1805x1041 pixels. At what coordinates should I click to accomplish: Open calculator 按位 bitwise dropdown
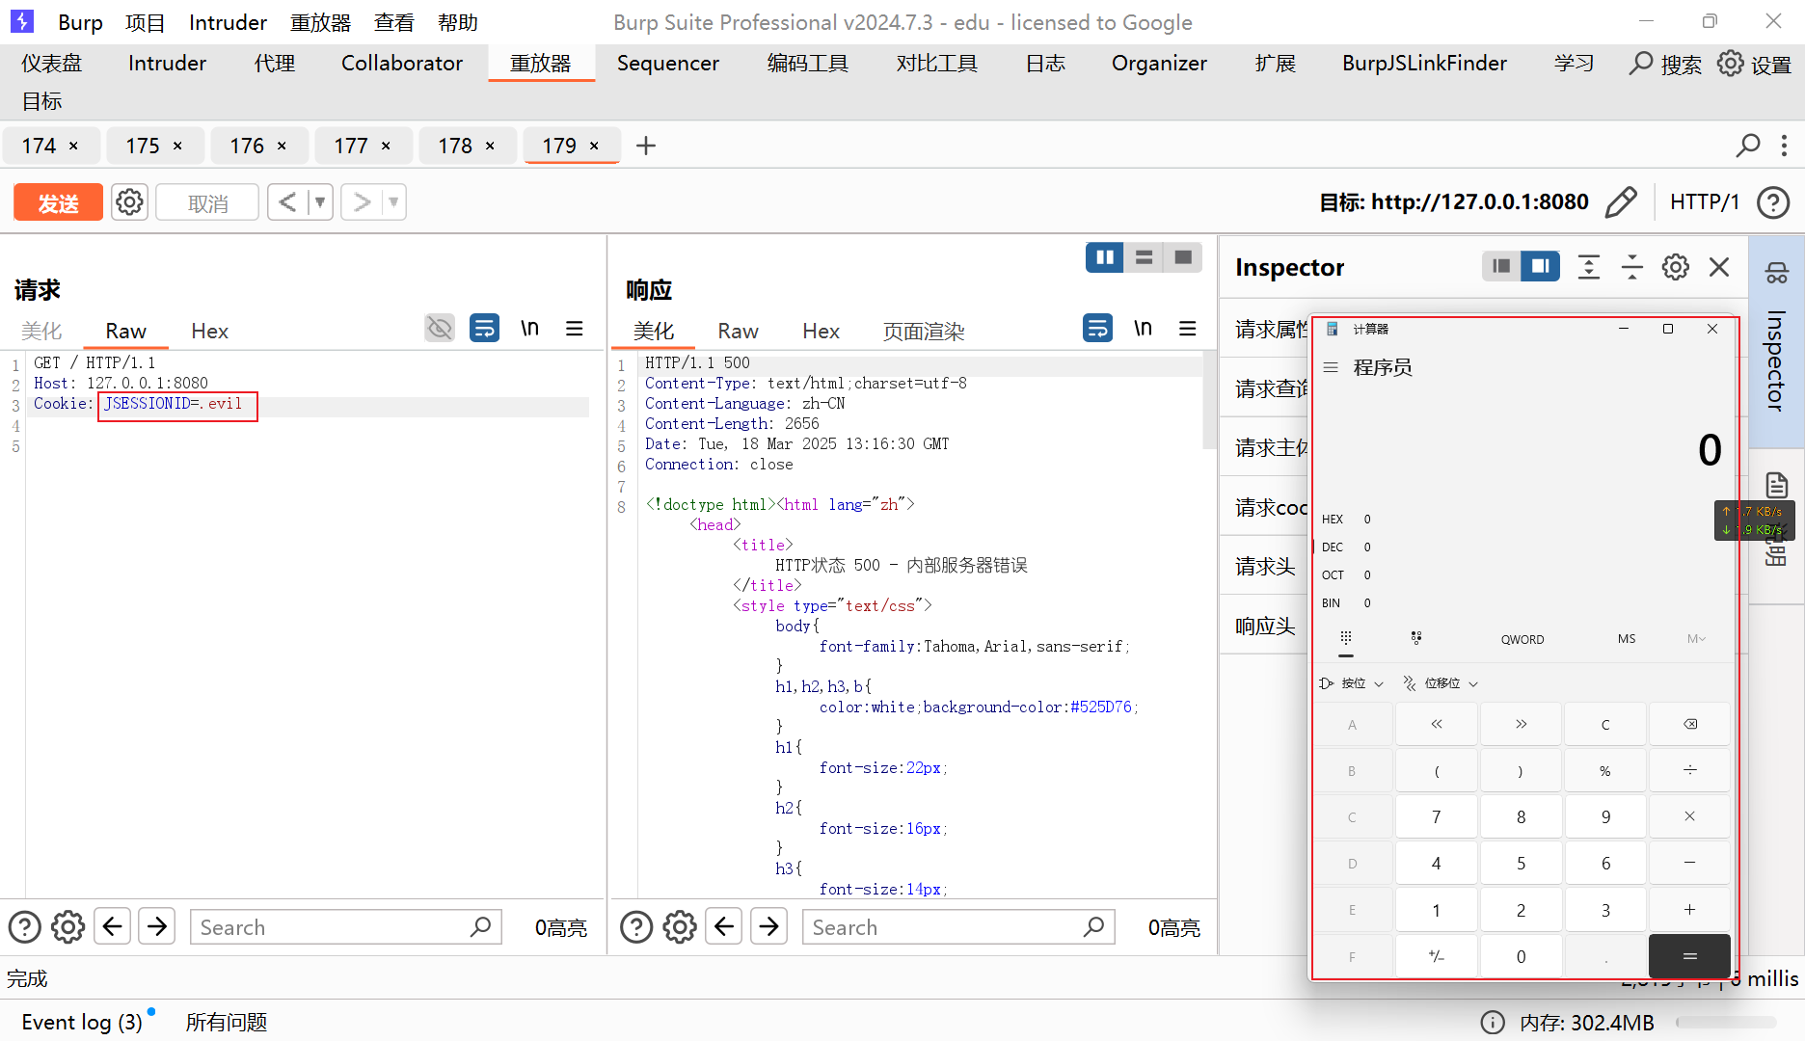(x=1353, y=683)
